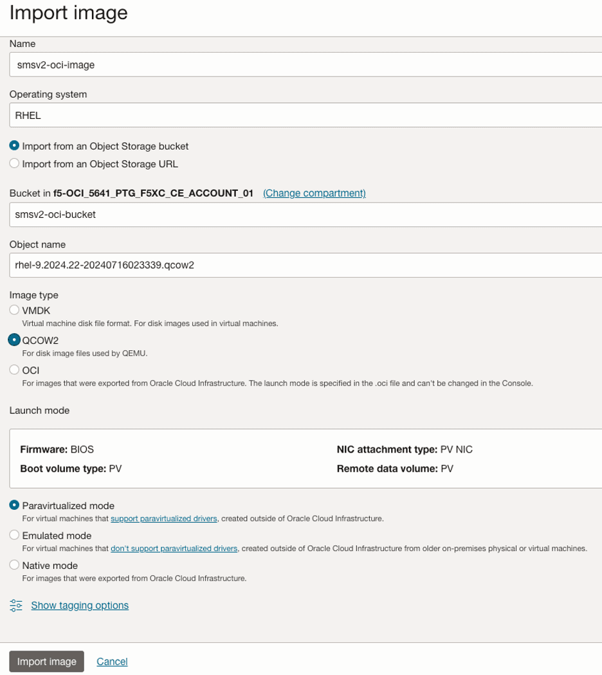Select Import from an Object Storage bucket
This screenshot has height=675, width=602.
pyautogui.click(x=15, y=146)
